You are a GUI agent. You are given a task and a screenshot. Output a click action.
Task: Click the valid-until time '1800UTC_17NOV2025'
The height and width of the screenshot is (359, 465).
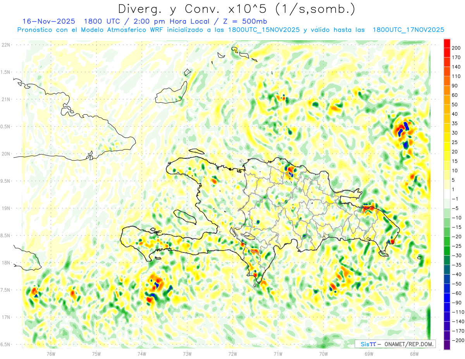(408, 30)
